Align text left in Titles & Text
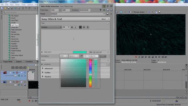 pyautogui.click(x=80, y=27)
